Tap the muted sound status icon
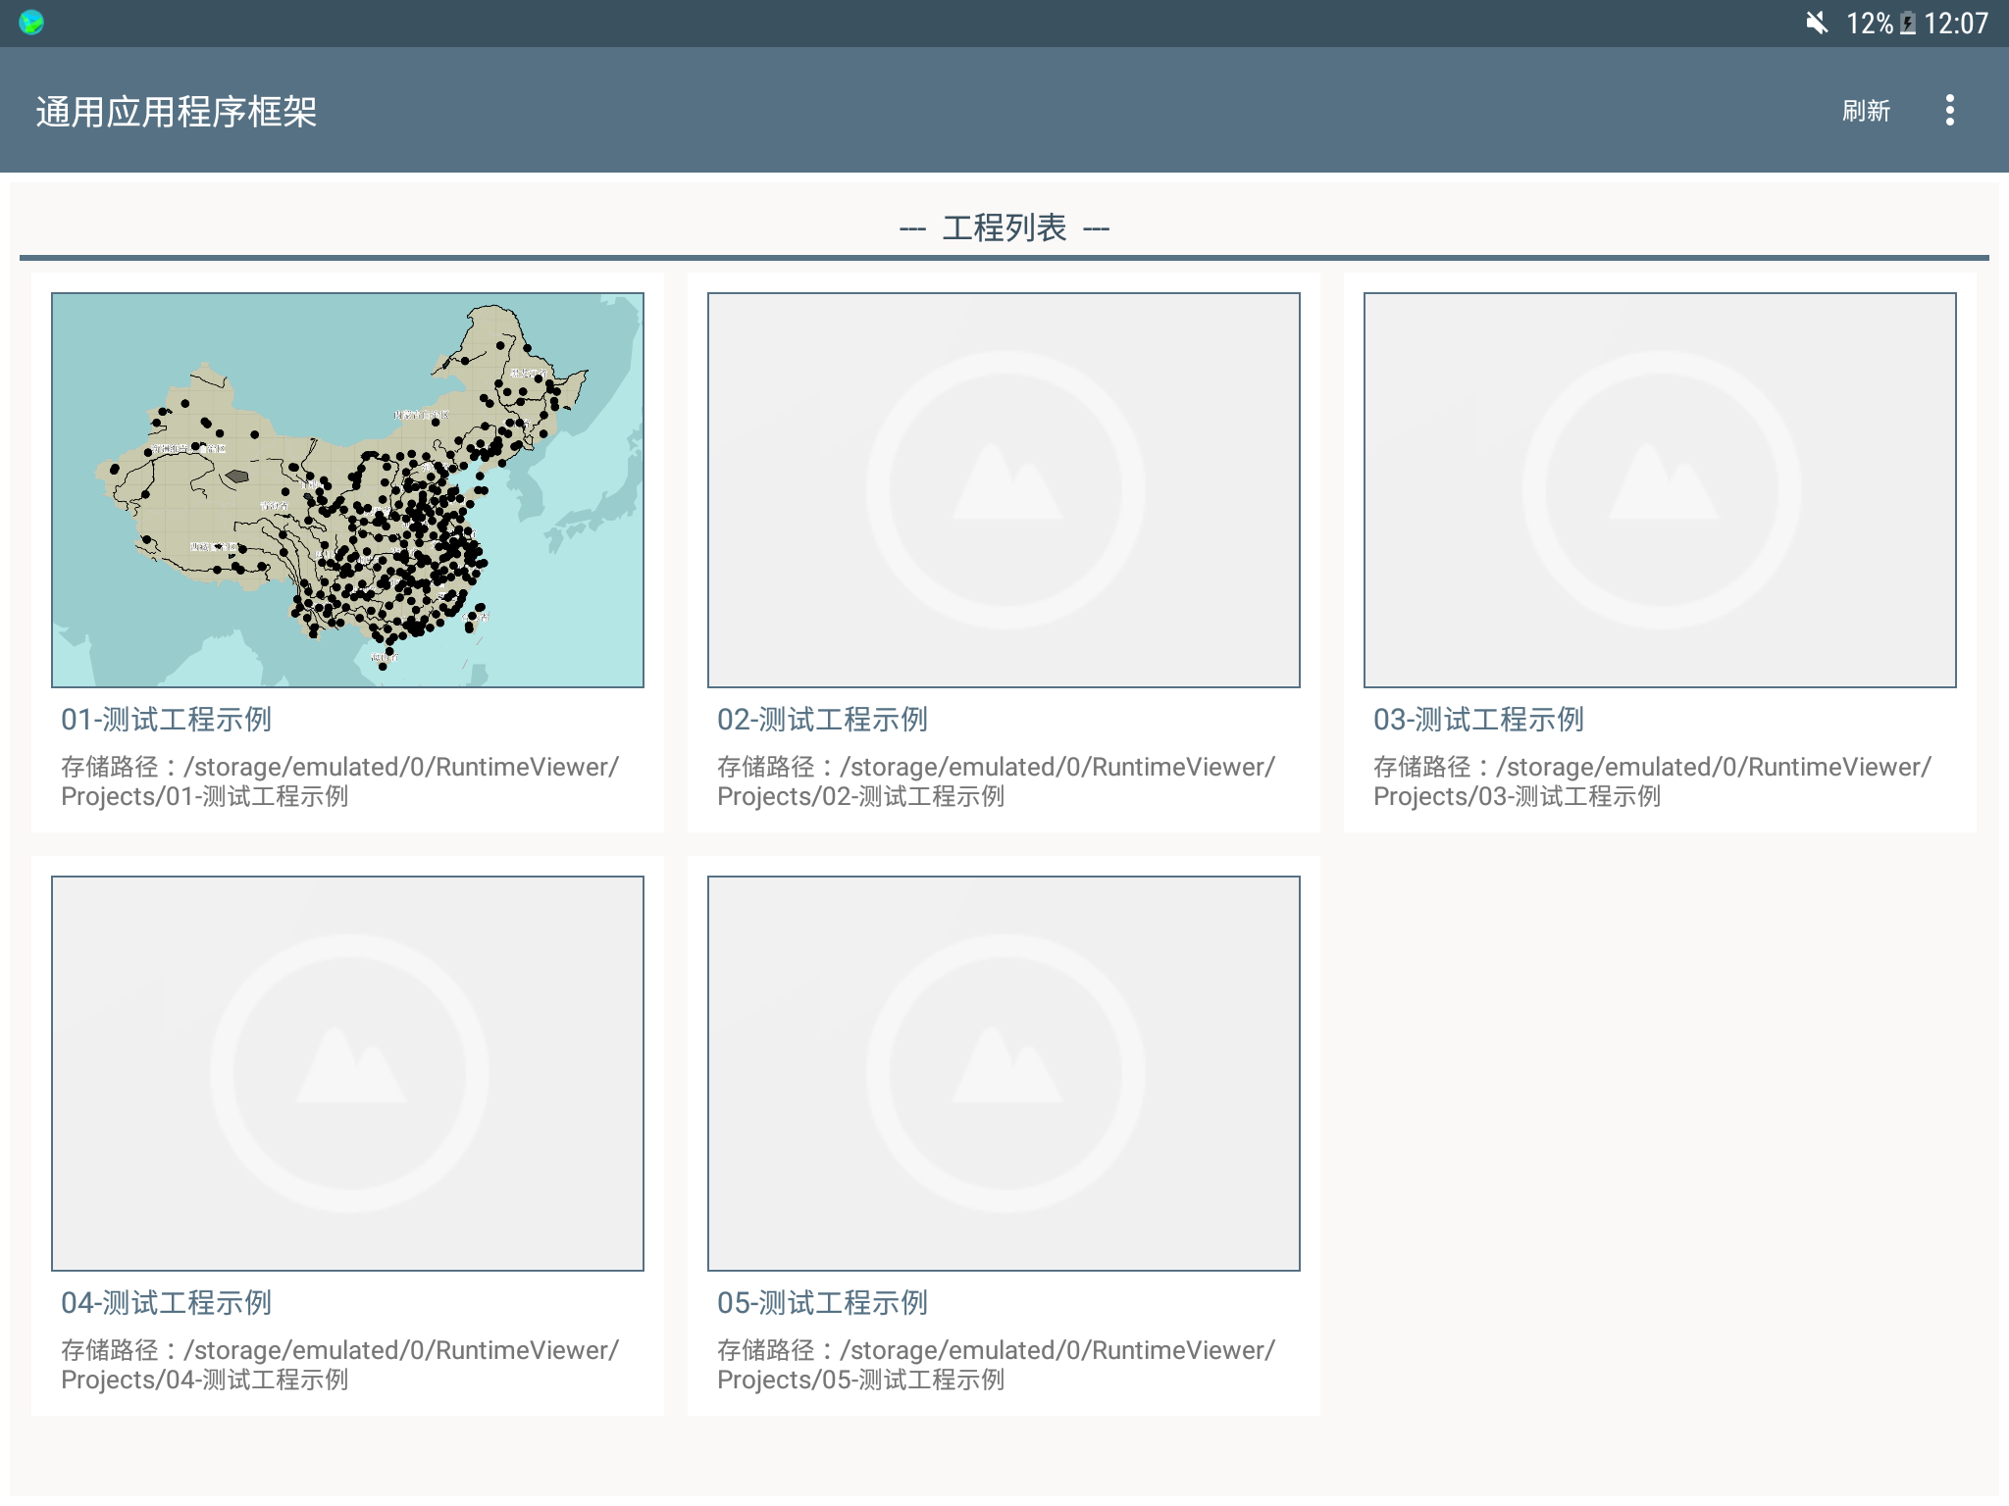2009x1506 pixels. 1817,23
